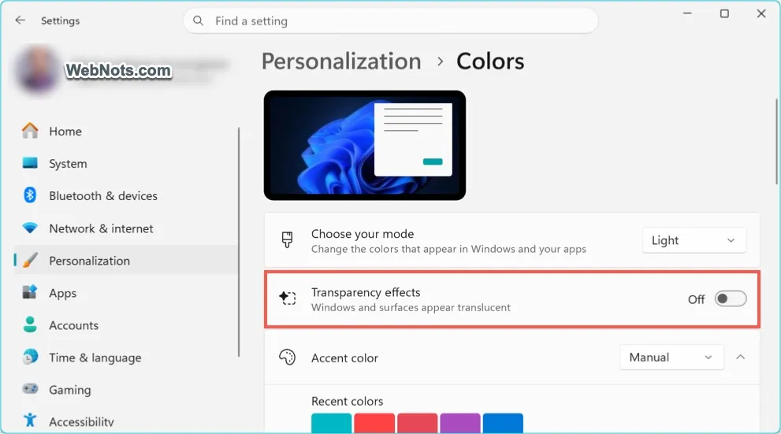Viewport: 781px width, 434px height.
Task: Click the back arrow icon
Action: click(x=20, y=20)
